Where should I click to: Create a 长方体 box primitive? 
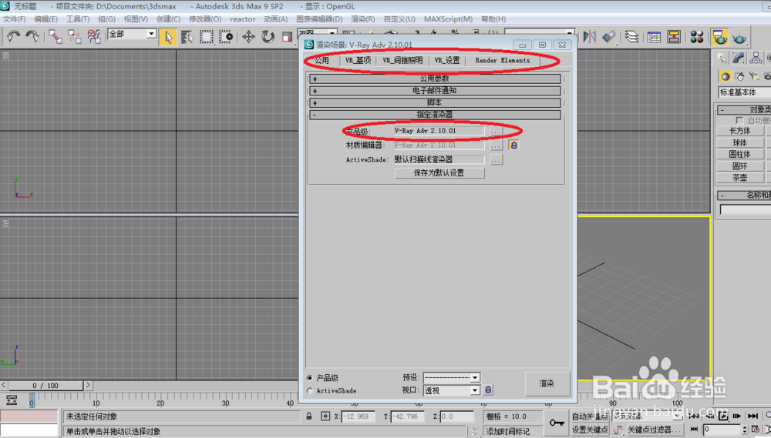click(740, 131)
